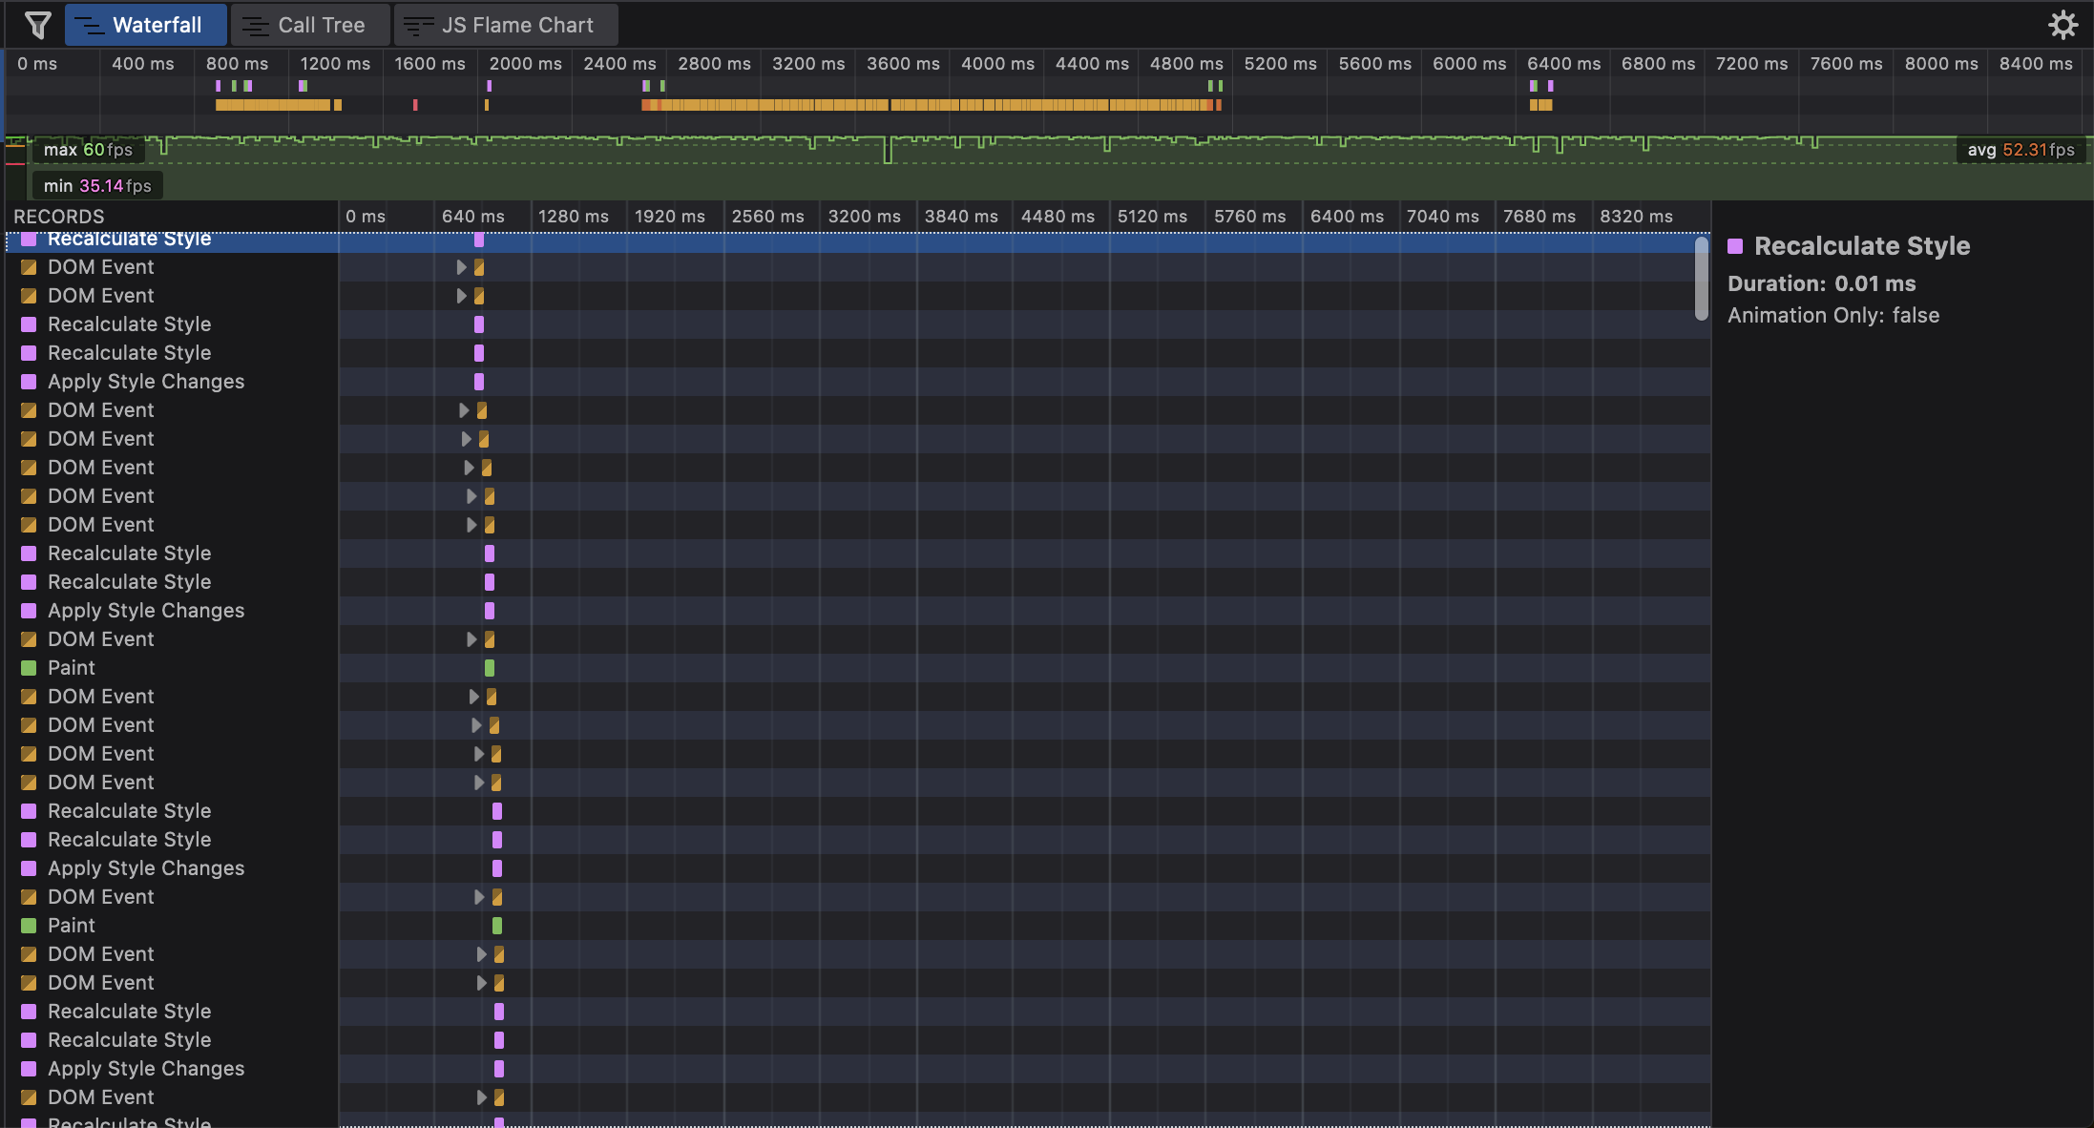Select the first Paint record row
Screen dimensions: 2094x1128
click(x=72, y=668)
